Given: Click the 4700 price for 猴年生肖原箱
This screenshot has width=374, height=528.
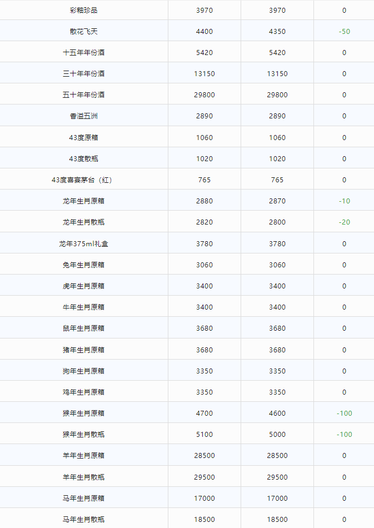Looking at the screenshot, I should coord(205,414).
